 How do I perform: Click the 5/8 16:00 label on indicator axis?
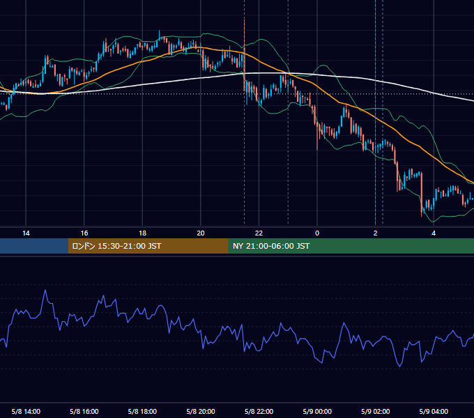tap(84, 411)
